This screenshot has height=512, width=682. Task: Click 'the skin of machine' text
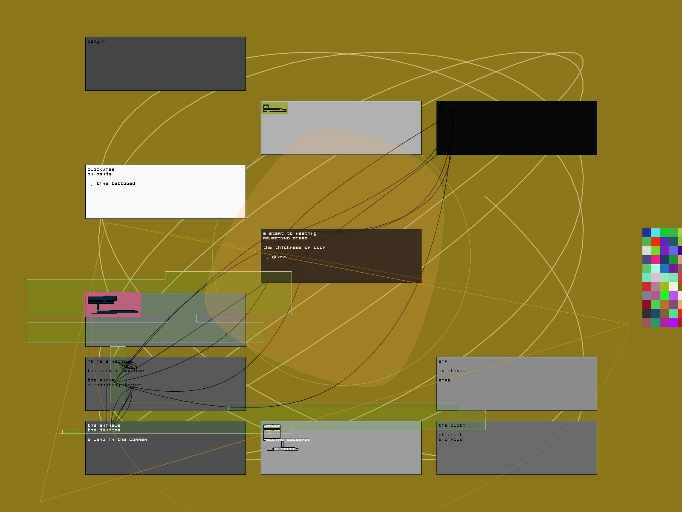[x=116, y=371]
